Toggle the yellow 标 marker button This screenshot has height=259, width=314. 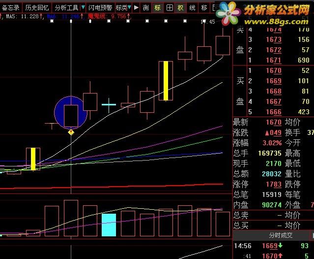click(x=157, y=7)
